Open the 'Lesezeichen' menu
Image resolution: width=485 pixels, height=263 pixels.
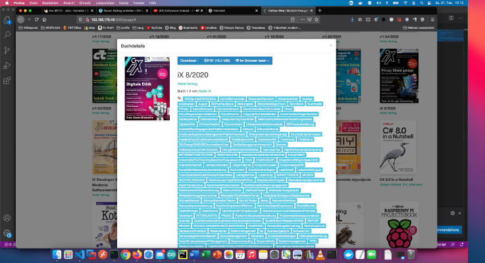(x=105, y=3)
